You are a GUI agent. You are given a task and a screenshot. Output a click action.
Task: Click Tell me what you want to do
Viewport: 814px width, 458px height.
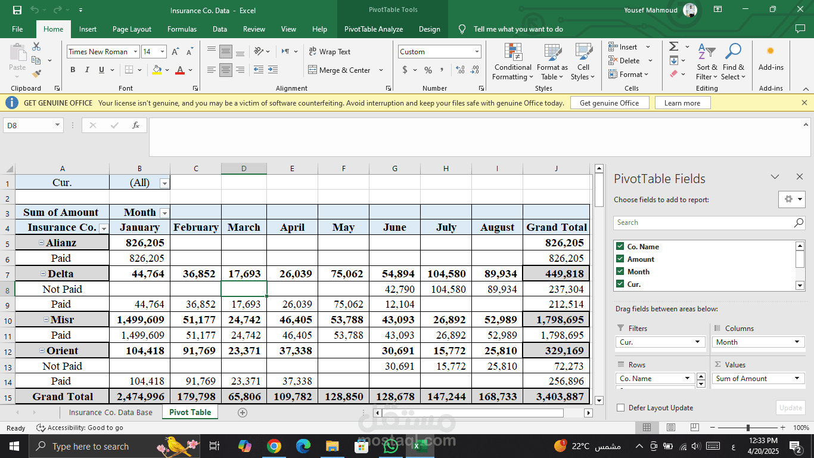pos(518,29)
